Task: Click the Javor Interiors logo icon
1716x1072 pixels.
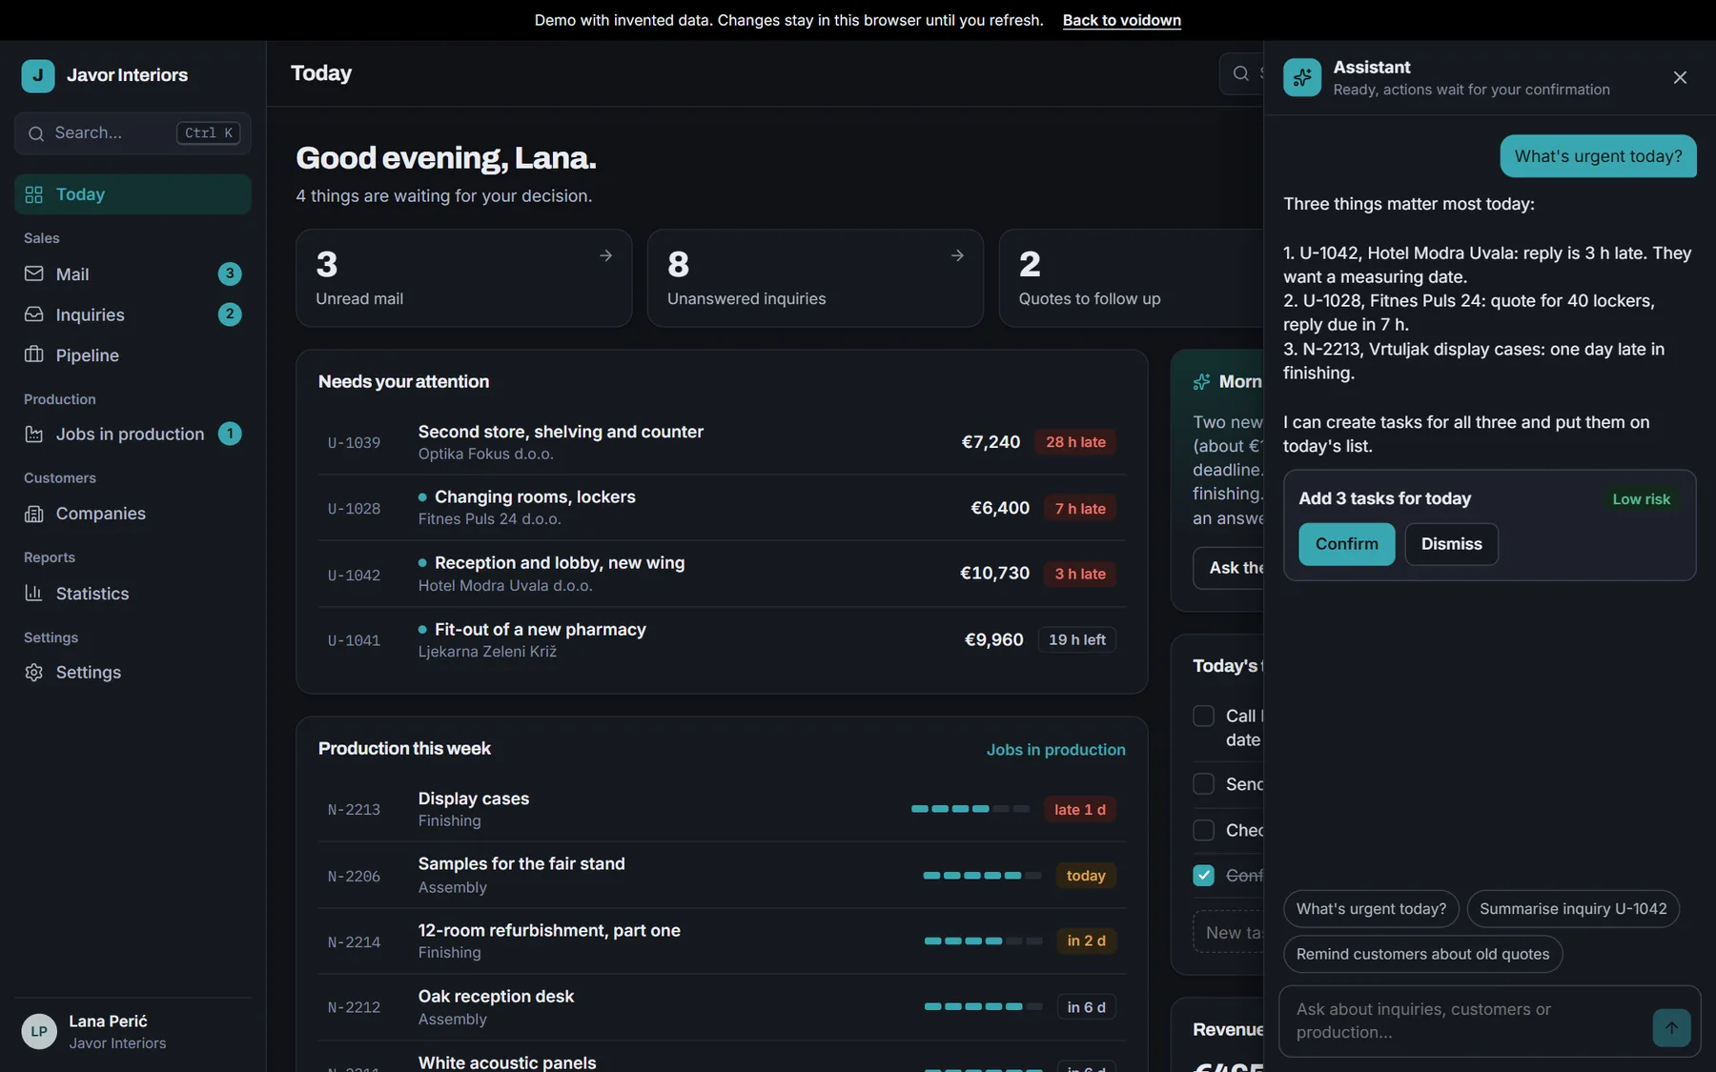Action: point(38,75)
